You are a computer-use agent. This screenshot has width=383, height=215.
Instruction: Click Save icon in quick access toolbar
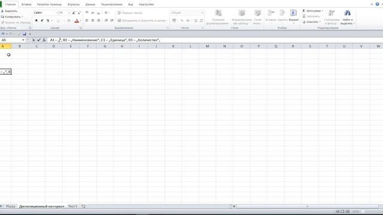point(25,34)
